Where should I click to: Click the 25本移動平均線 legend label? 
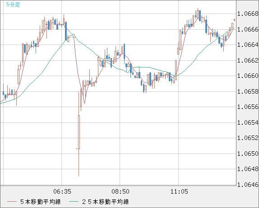click(x=106, y=202)
